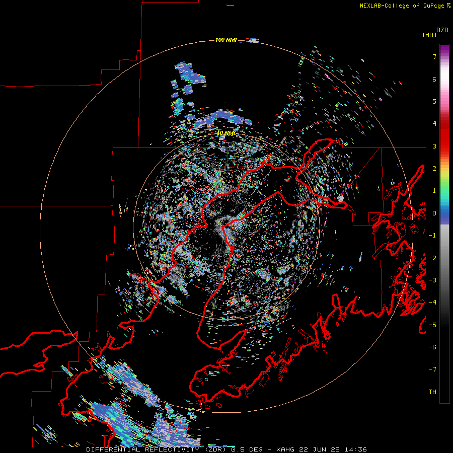Image resolution: width=453 pixels, height=453 pixels.
Task: Click the radar center at the image middle
Action: click(226, 226)
